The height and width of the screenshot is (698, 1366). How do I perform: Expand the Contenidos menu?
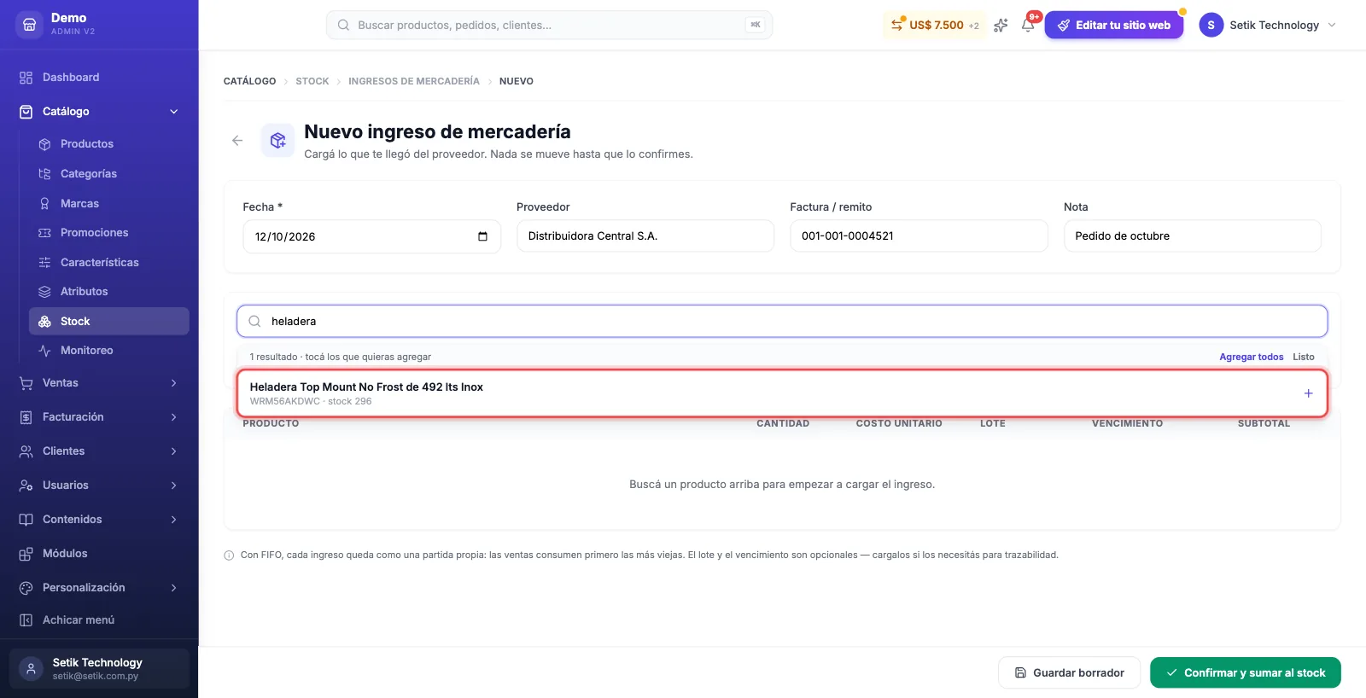click(x=99, y=520)
